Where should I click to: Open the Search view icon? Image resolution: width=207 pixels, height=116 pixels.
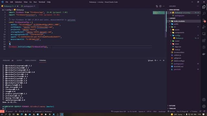tap(204, 14)
